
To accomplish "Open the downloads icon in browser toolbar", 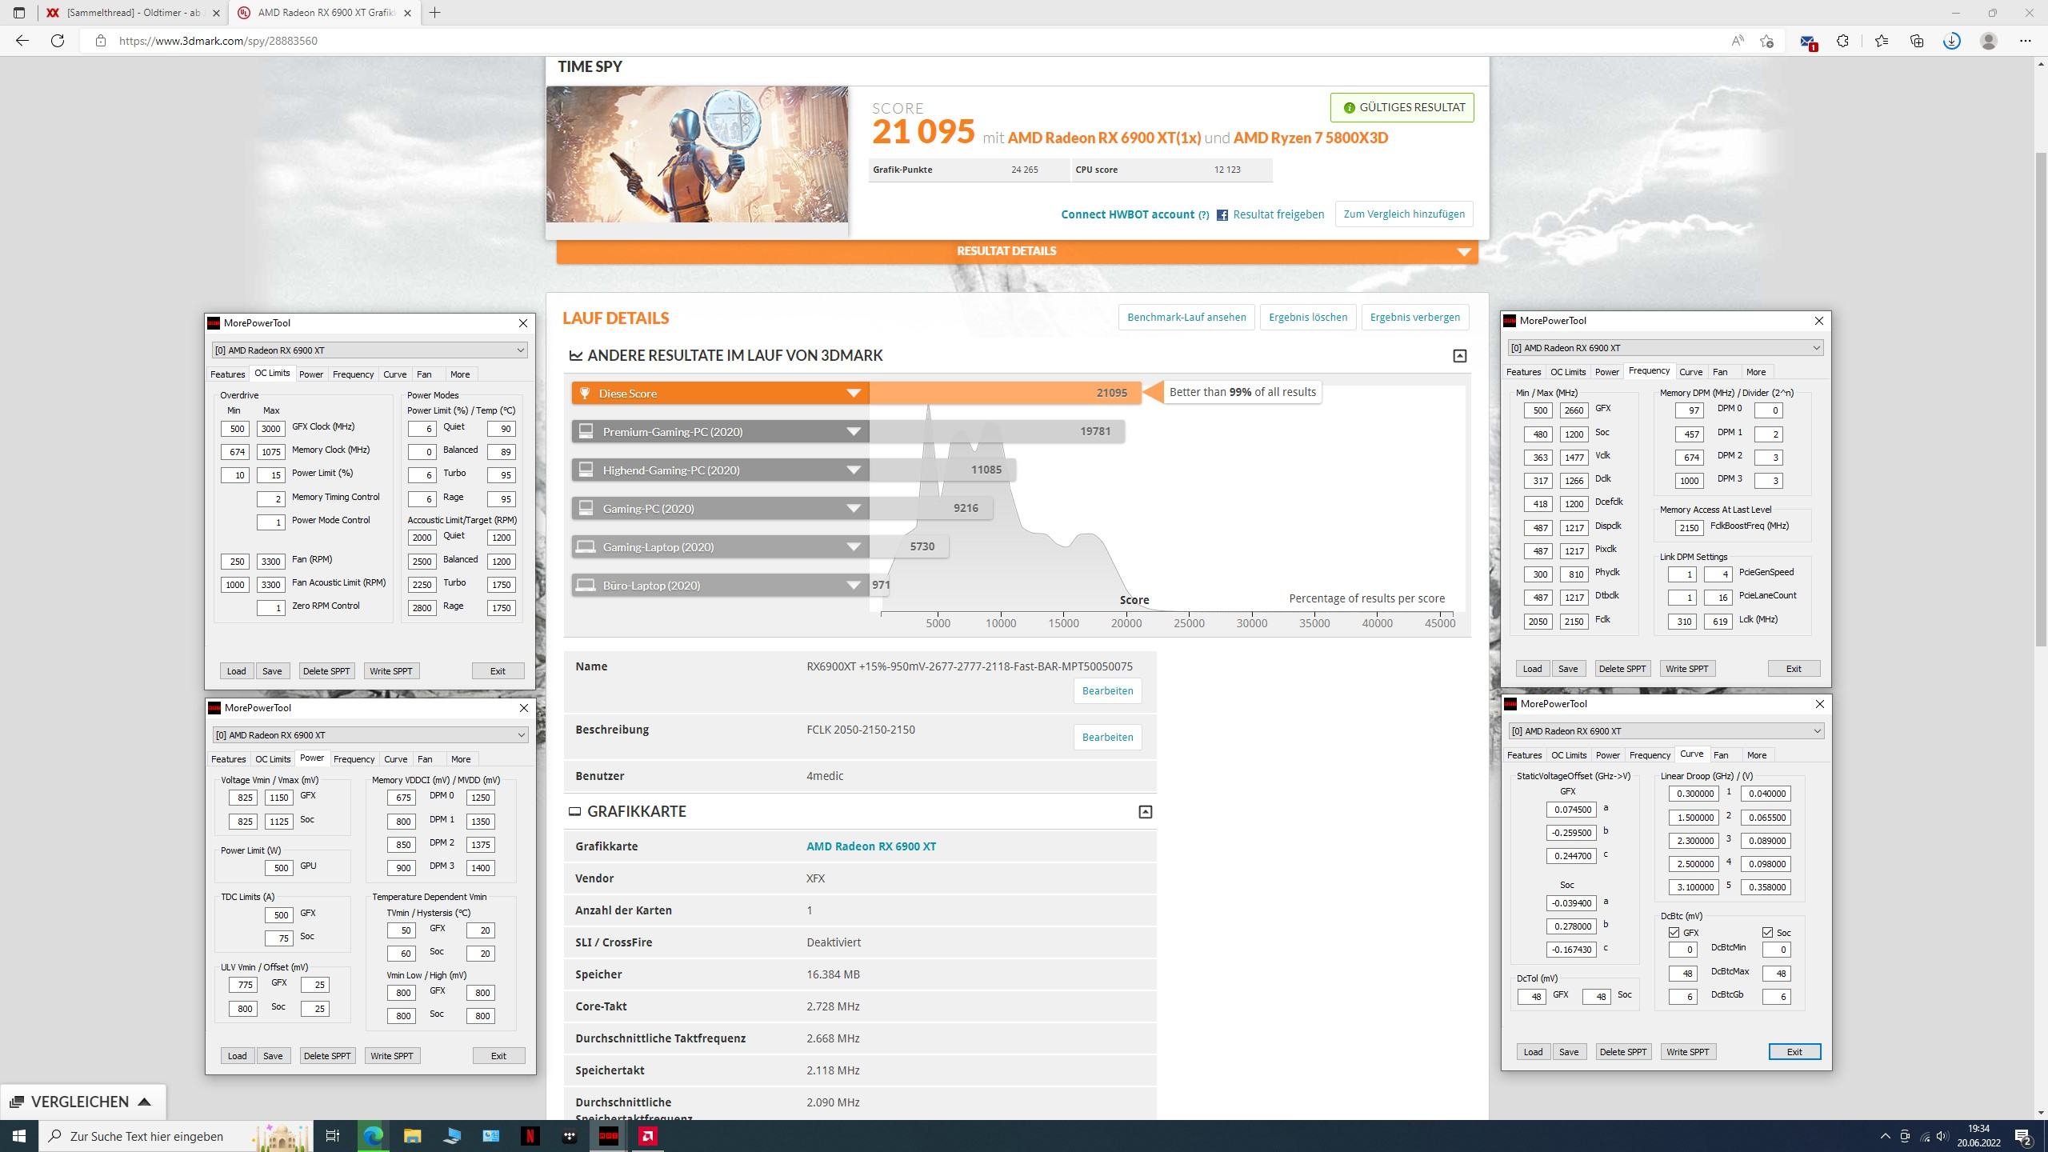I will [1952, 41].
